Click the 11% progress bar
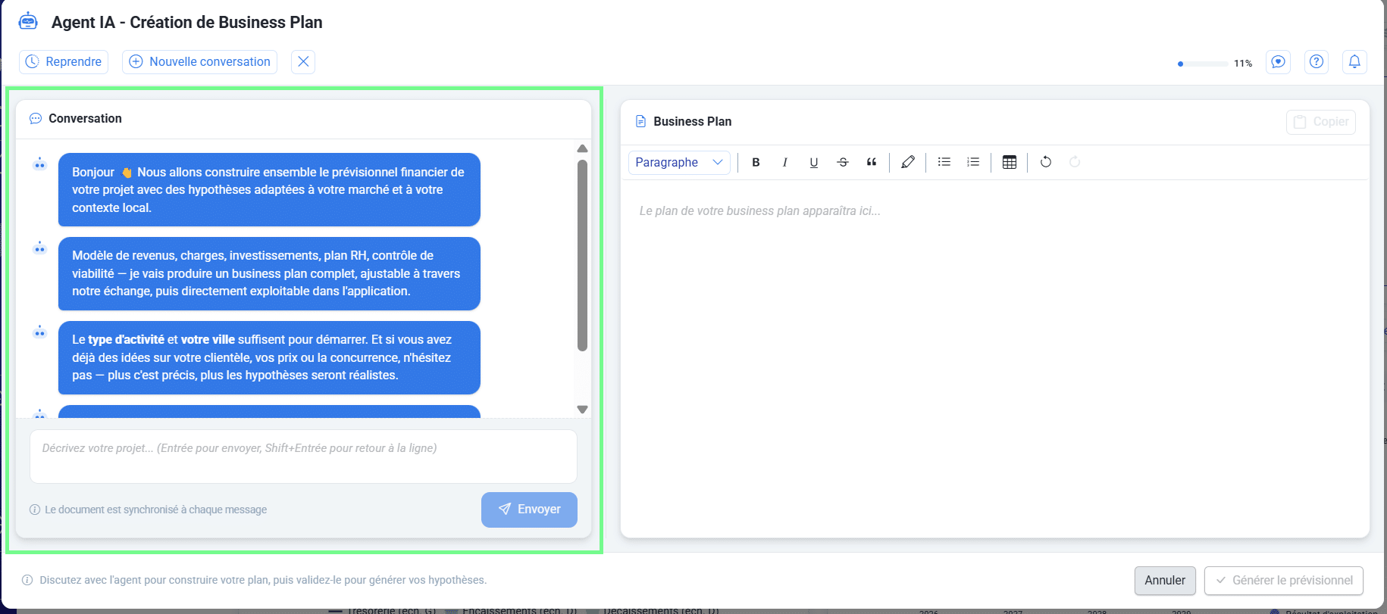Viewport: 1387px width, 614px height. [1203, 64]
